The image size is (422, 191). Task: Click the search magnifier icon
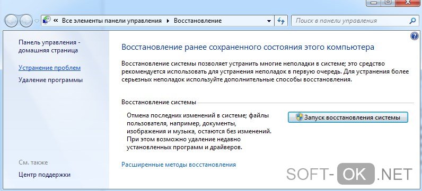pyautogui.click(x=412, y=21)
